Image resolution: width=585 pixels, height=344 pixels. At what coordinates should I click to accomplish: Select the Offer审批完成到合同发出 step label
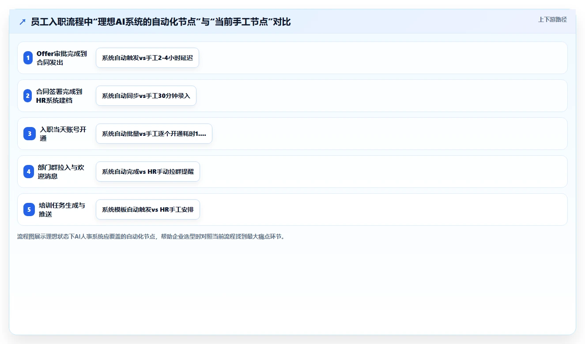[x=62, y=58]
